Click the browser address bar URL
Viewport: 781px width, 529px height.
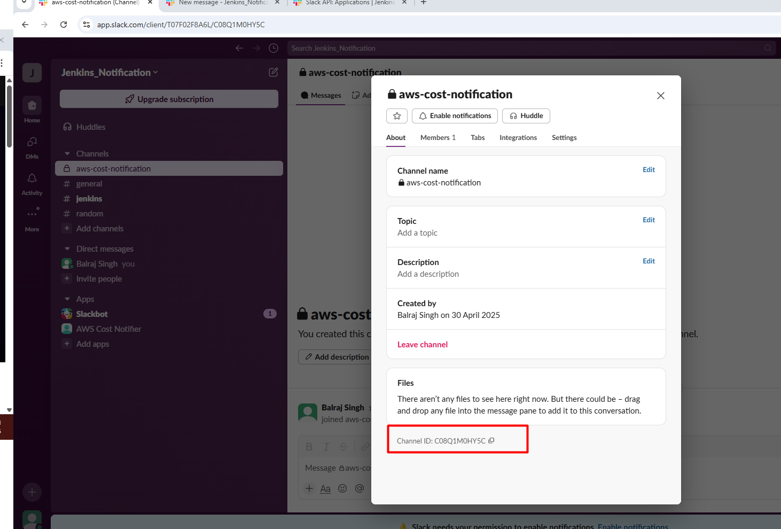pos(181,25)
